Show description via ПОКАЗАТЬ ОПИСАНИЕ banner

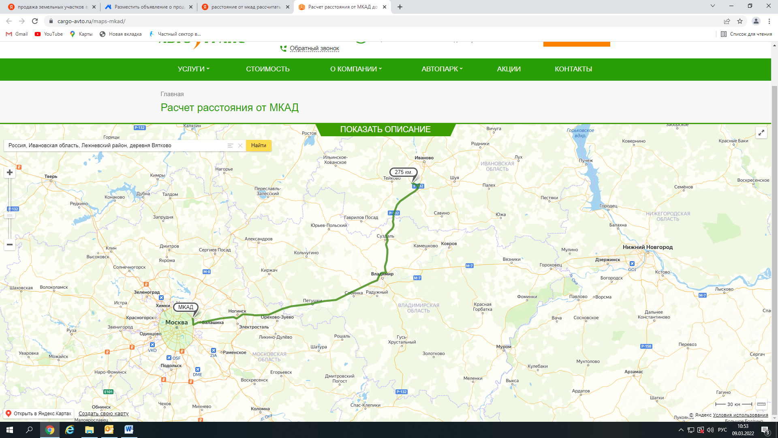pos(385,129)
